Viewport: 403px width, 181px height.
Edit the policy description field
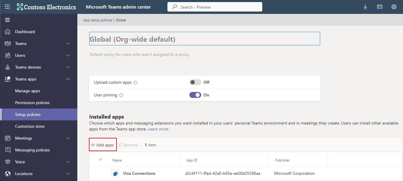tap(204, 55)
